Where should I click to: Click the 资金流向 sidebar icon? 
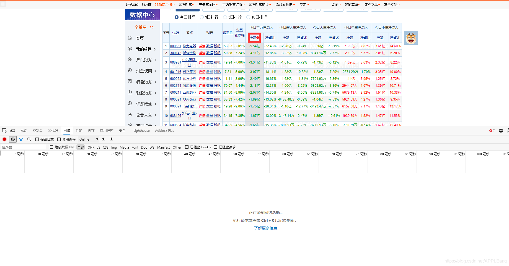[x=130, y=70]
